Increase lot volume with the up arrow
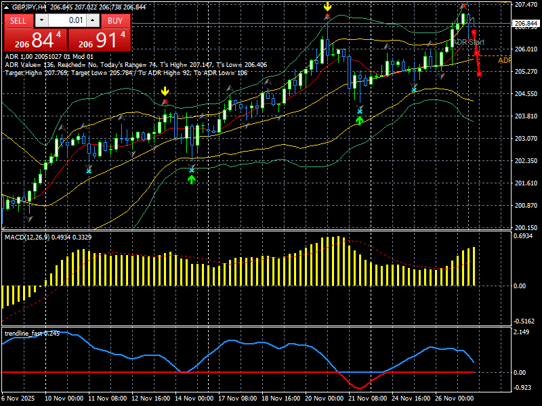The width and height of the screenshot is (542, 406). [x=93, y=20]
